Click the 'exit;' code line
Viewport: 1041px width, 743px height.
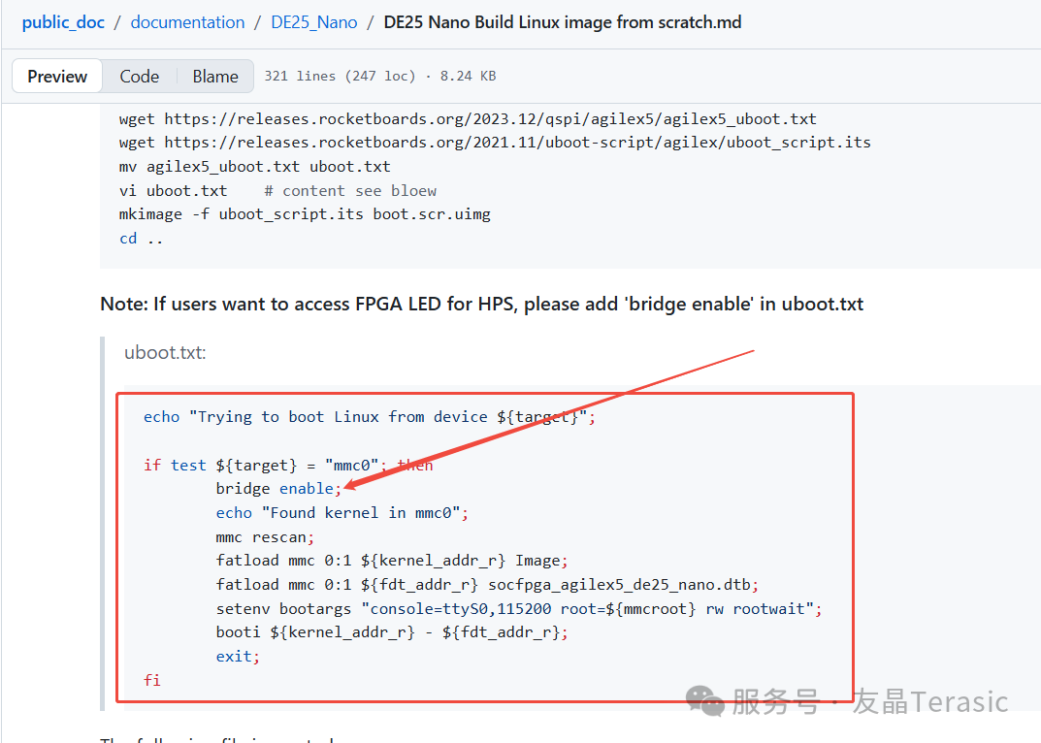(238, 657)
